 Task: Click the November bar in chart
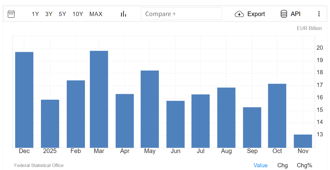pyautogui.click(x=303, y=141)
